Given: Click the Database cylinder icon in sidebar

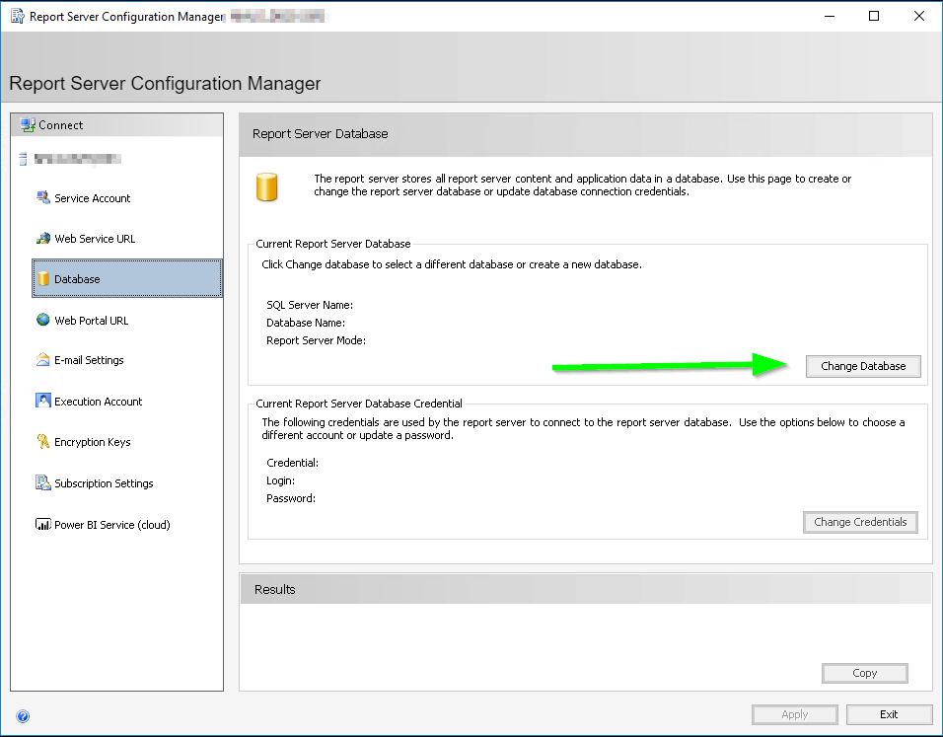Looking at the screenshot, I should (43, 278).
